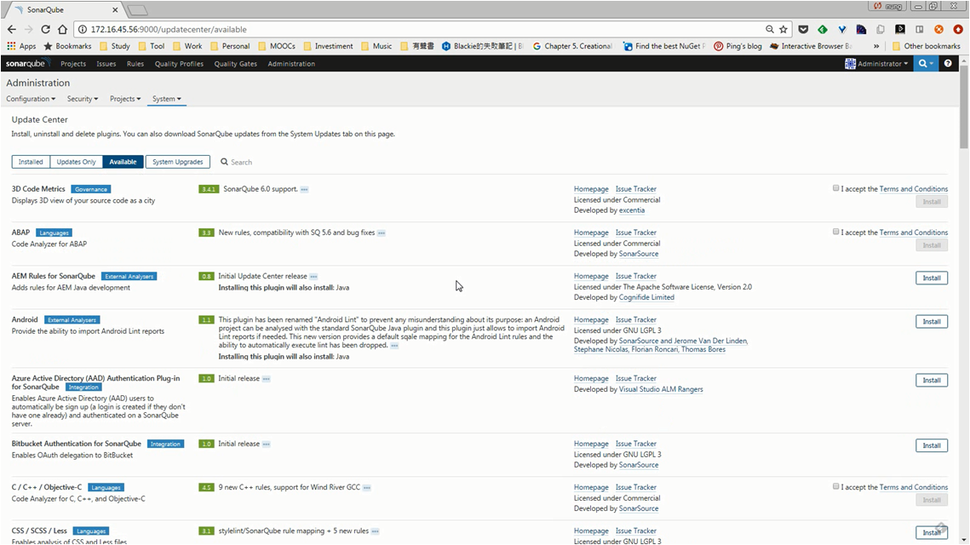Open the Visual Studio ALM Rangers link
The width and height of the screenshot is (970, 545).
(661, 390)
